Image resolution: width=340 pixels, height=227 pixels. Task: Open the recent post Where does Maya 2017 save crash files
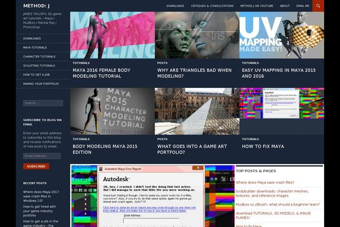point(41,196)
